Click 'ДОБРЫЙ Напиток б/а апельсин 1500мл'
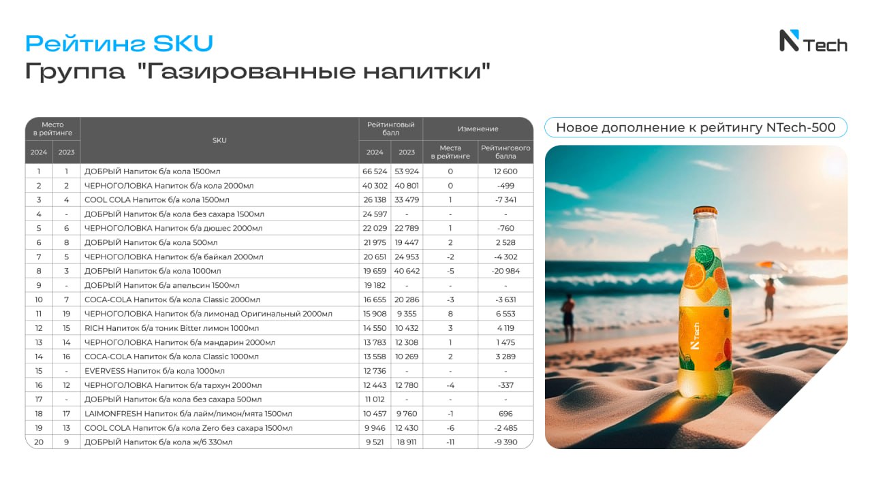This screenshot has height=490, width=872. (x=161, y=286)
